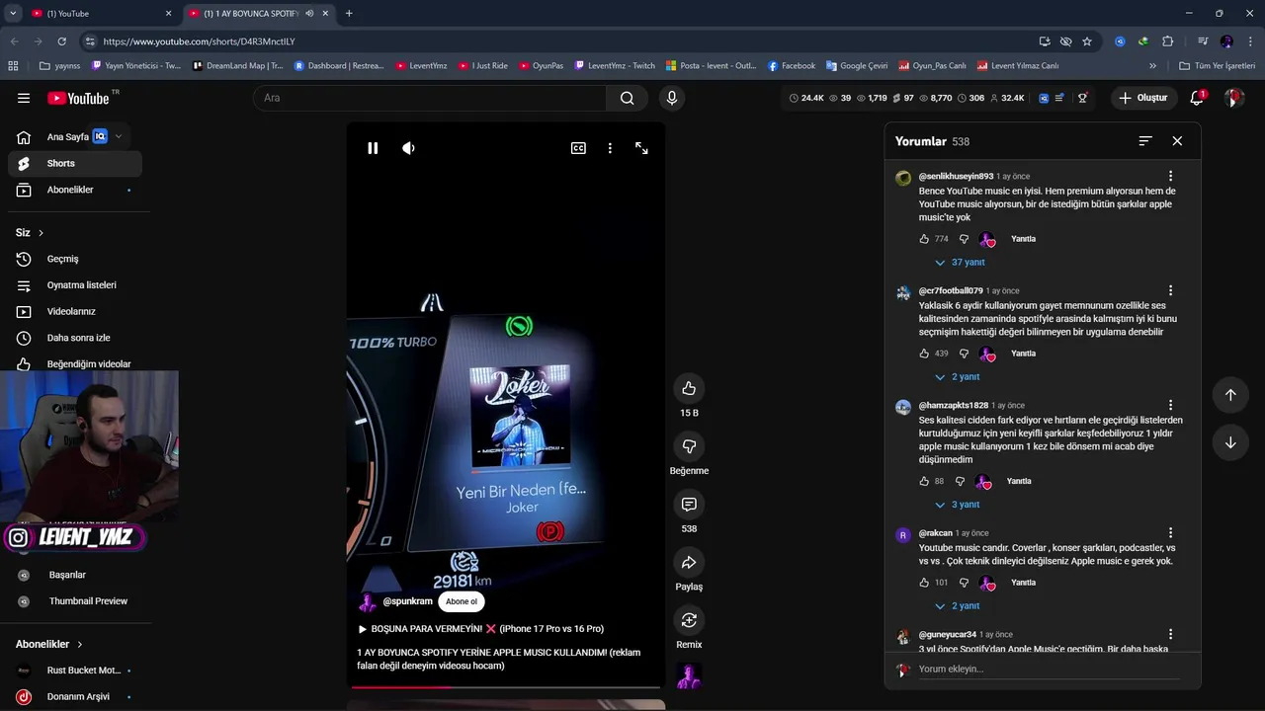Start voice search with the microphone
This screenshot has height=711, width=1265.
pos(672,98)
